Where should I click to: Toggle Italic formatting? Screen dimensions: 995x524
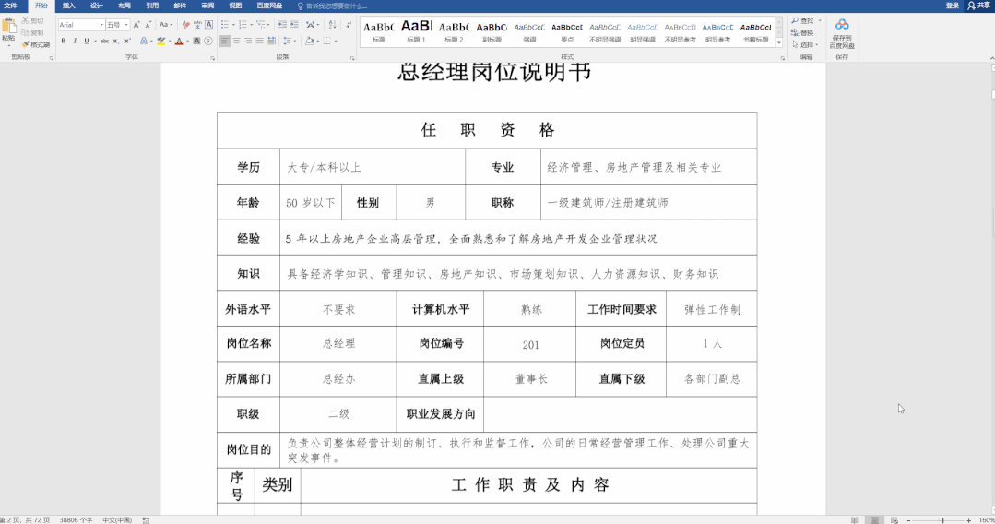coord(75,41)
